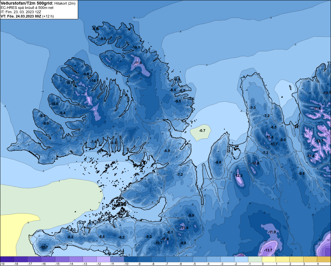Viewport: 331px width, 266px height.
Task: Click the header title 'Veðurstofan/T2m 500grid:'
Action: point(27,3)
